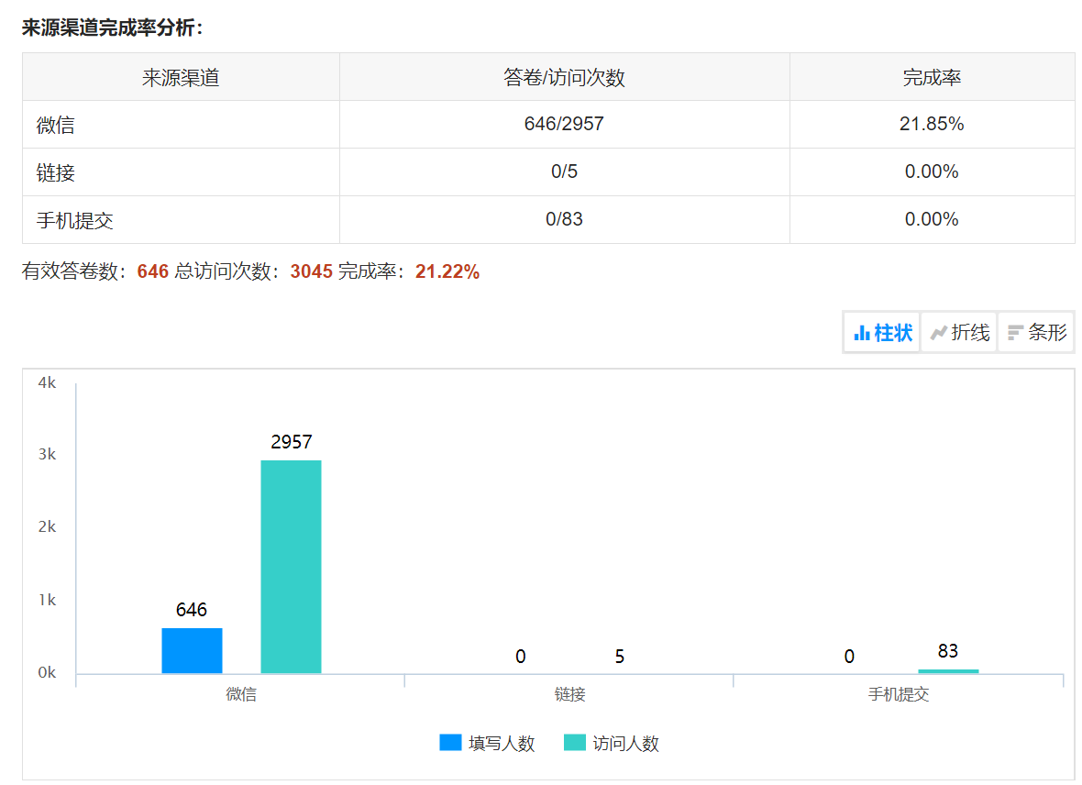
Task: Click the red 21.22% overall completion rate
Action: 447,271
